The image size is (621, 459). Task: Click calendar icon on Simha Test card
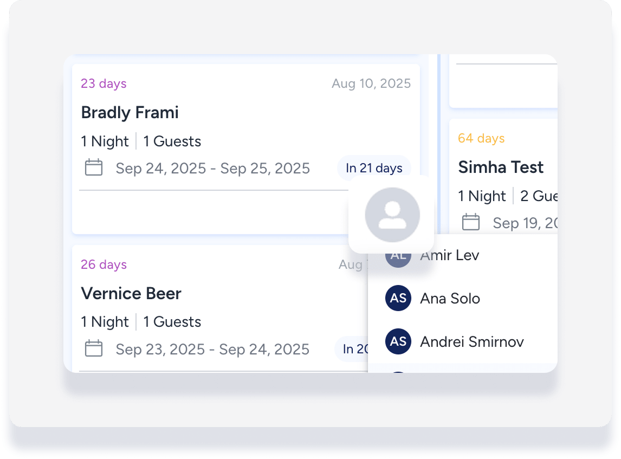click(x=471, y=222)
